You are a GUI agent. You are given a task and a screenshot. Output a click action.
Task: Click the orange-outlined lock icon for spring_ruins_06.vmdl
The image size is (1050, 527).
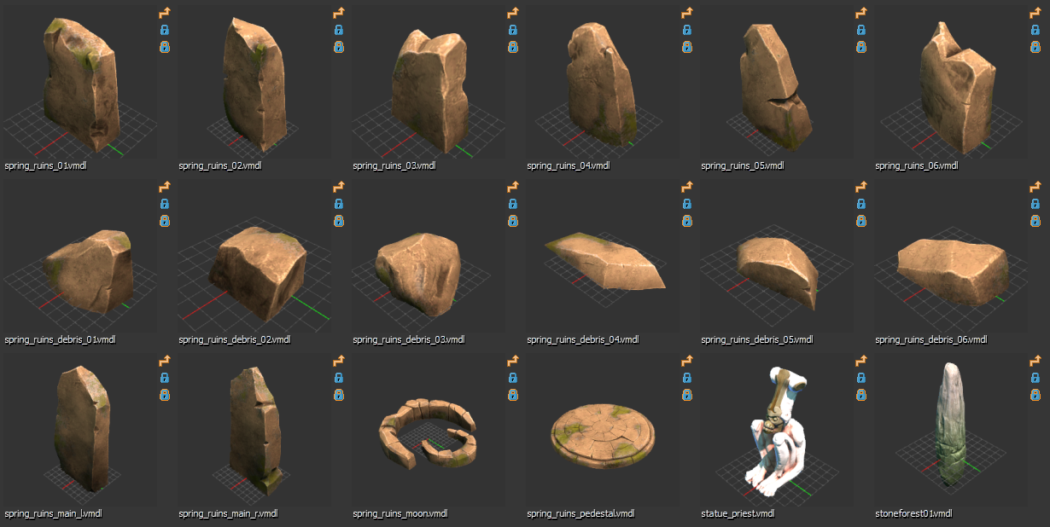pos(1035,47)
